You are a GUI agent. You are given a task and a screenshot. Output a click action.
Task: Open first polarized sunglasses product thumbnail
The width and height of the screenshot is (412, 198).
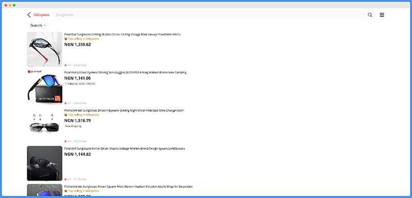pyautogui.click(x=45, y=49)
